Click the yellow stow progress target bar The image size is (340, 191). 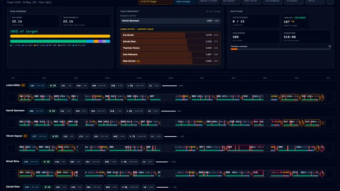coord(60,36)
